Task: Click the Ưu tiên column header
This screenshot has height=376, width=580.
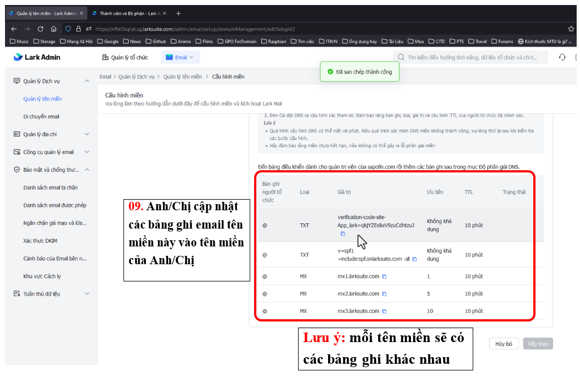Action: pos(435,192)
